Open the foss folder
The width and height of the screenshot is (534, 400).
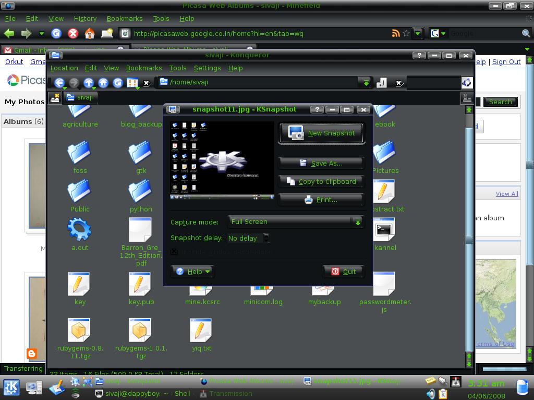pos(80,157)
